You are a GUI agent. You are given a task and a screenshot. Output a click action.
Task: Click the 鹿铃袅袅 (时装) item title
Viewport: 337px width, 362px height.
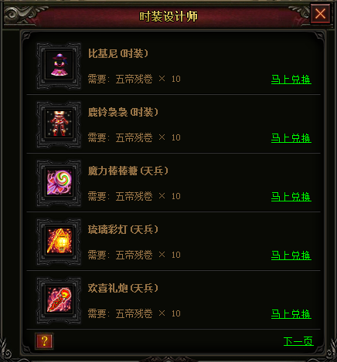tap(123, 112)
